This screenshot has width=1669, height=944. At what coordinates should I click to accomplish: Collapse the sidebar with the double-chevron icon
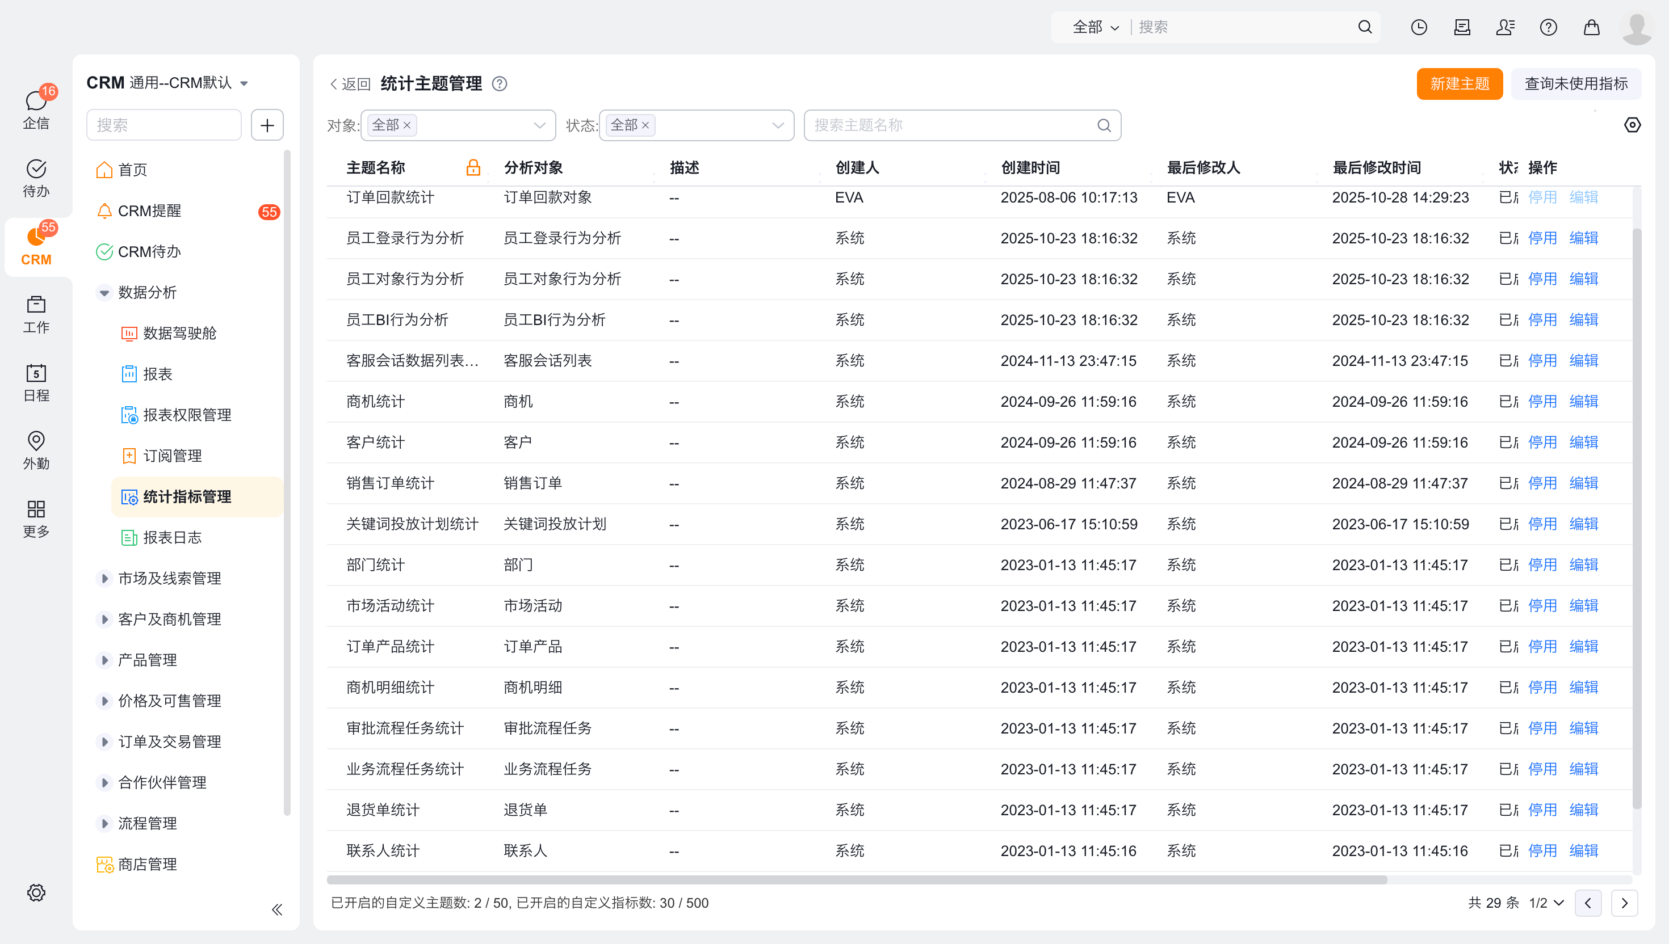pos(277,909)
